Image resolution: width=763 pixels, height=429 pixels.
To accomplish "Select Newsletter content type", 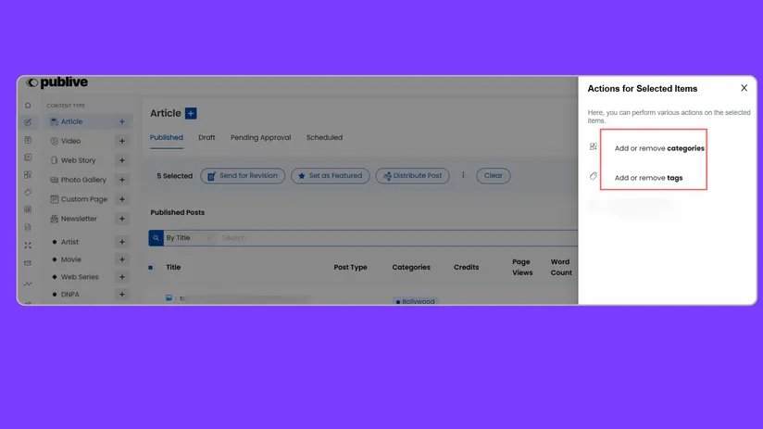I will pyautogui.click(x=81, y=219).
